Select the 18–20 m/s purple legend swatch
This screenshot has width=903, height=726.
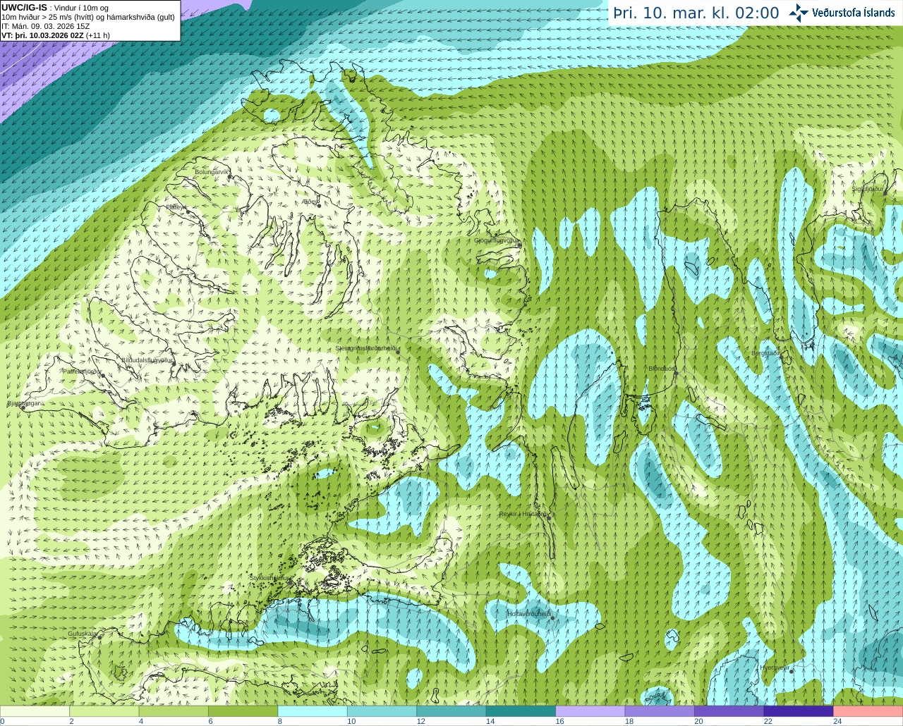pyautogui.click(x=660, y=711)
